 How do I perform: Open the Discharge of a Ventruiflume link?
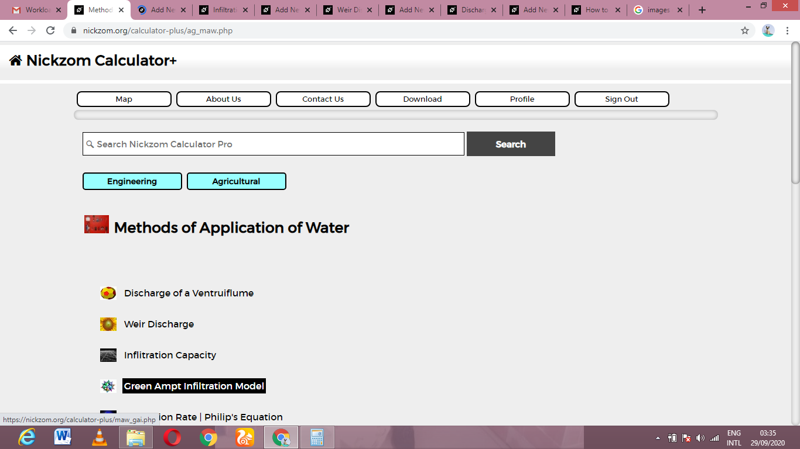pos(189,293)
